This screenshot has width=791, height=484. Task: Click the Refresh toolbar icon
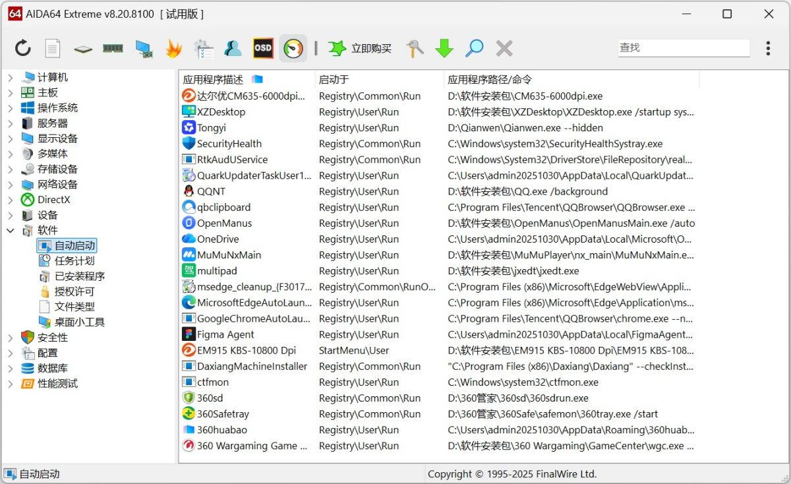[x=23, y=48]
